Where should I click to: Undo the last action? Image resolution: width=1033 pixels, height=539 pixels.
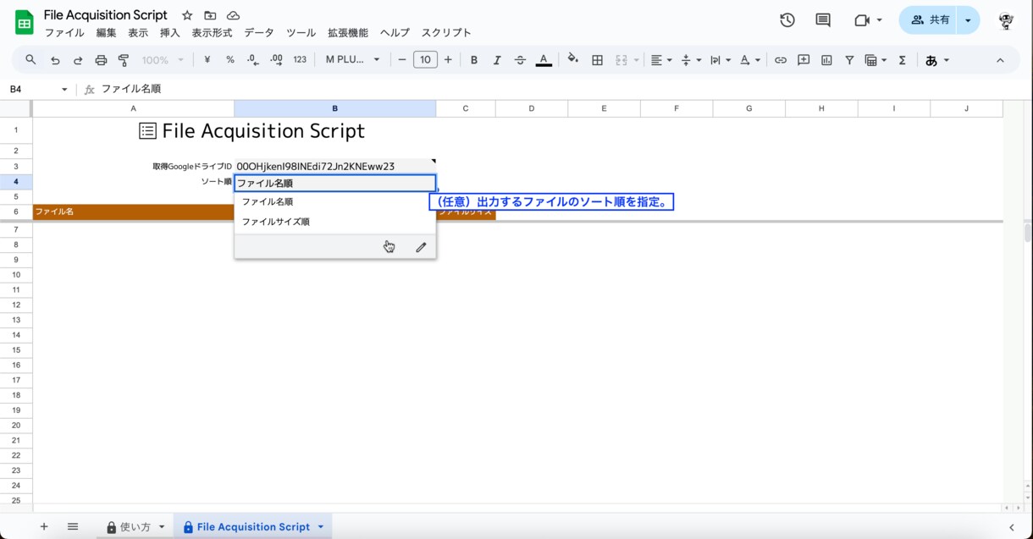(55, 60)
